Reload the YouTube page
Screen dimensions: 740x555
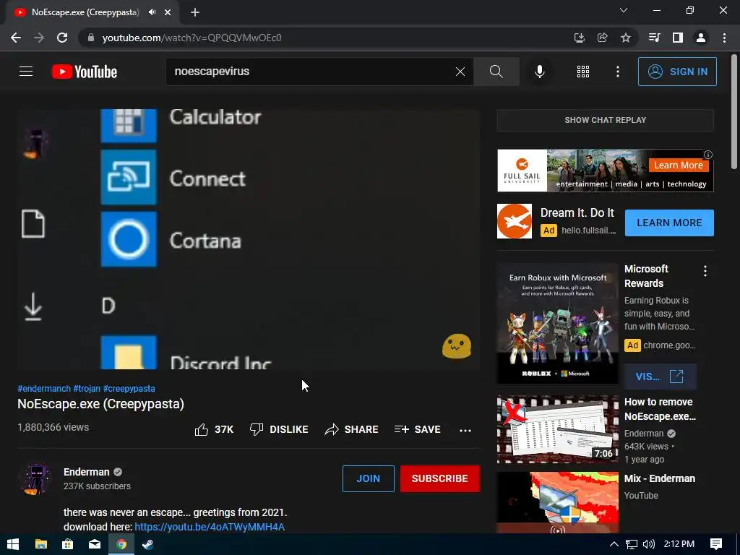pos(62,38)
